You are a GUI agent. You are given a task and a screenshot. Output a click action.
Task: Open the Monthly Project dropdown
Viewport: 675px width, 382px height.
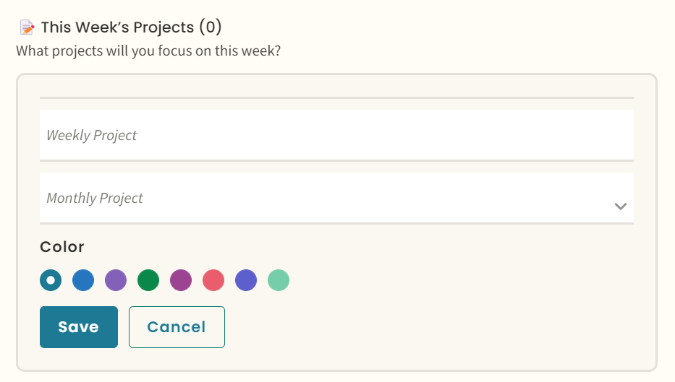pyautogui.click(x=336, y=198)
